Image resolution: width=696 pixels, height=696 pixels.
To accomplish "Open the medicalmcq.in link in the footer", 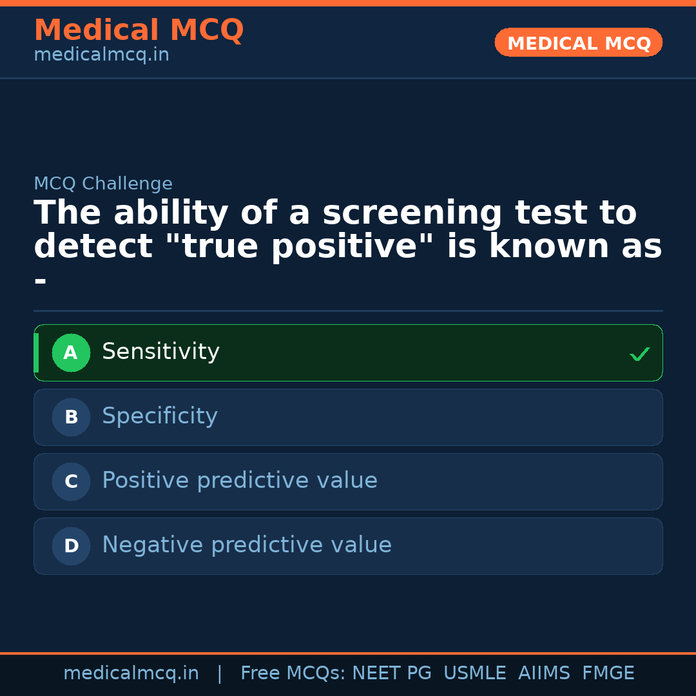I will (131, 673).
